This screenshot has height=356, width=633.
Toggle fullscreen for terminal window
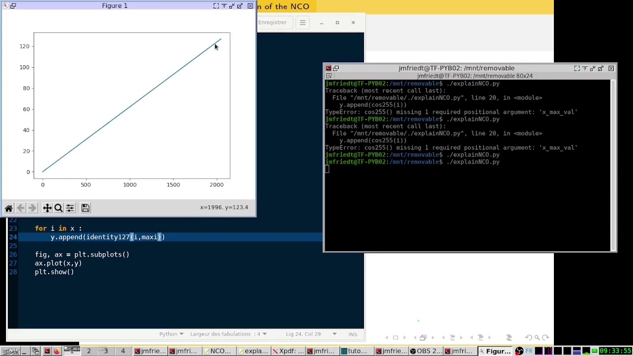pyautogui.click(x=577, y=68)
